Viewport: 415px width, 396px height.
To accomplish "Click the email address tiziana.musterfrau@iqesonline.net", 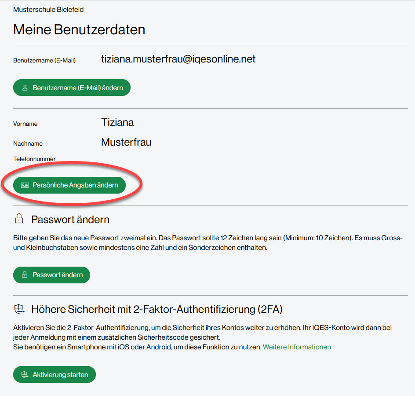I will click(178, 59).
